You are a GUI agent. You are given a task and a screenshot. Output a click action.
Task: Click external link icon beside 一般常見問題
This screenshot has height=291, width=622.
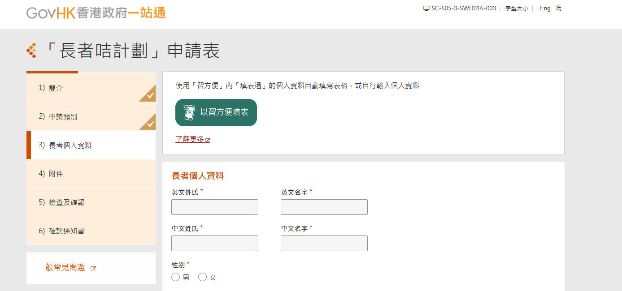tap(93, 268)
